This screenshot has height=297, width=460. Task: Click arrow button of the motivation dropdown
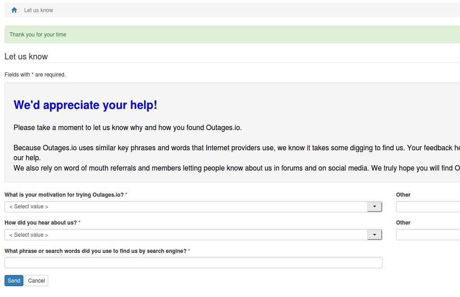(374, 207)
